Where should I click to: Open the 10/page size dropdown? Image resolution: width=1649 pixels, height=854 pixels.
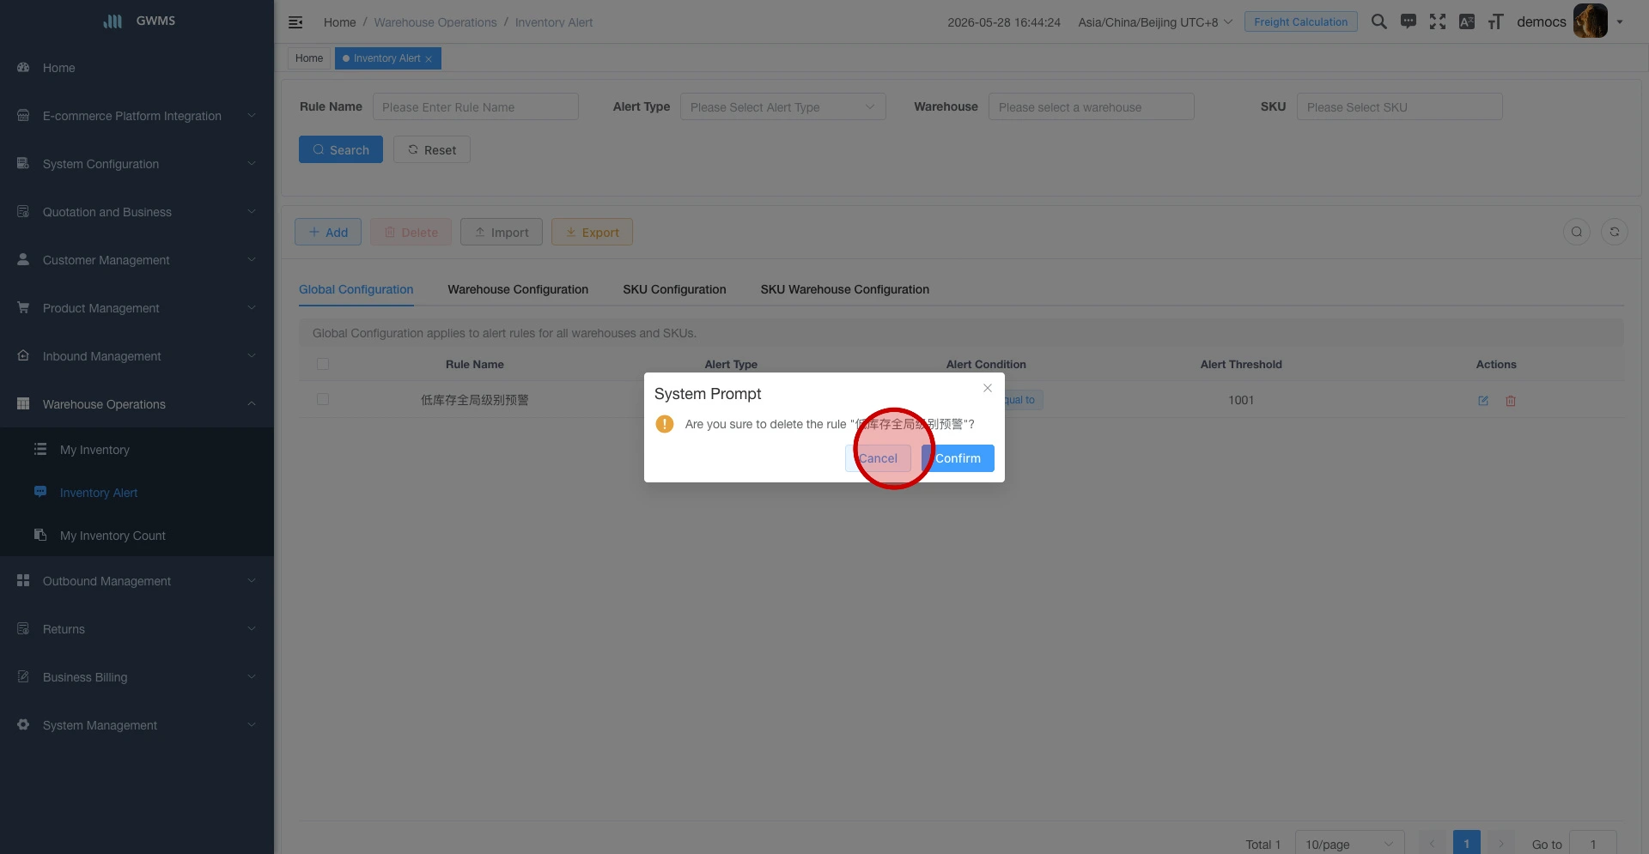1349,844
